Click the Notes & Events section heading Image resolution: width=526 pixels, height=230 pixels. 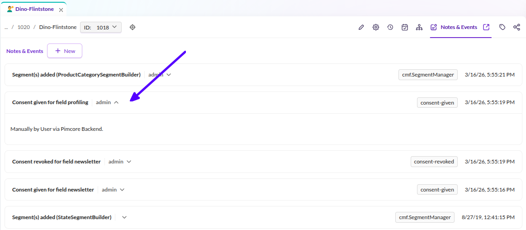25,51
